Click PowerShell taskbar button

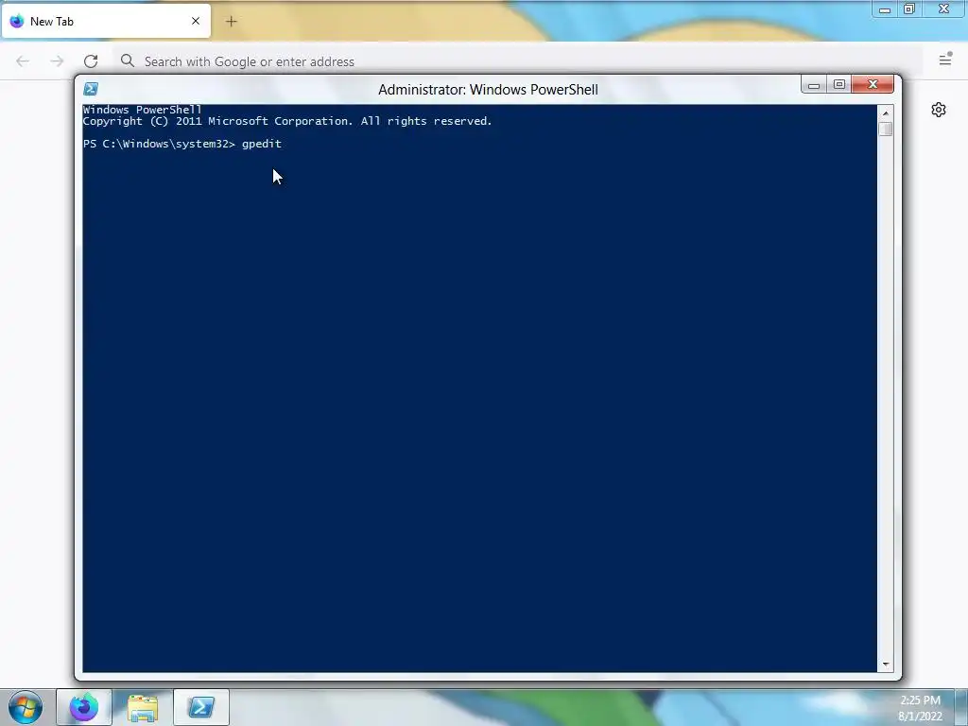(201, 707)
